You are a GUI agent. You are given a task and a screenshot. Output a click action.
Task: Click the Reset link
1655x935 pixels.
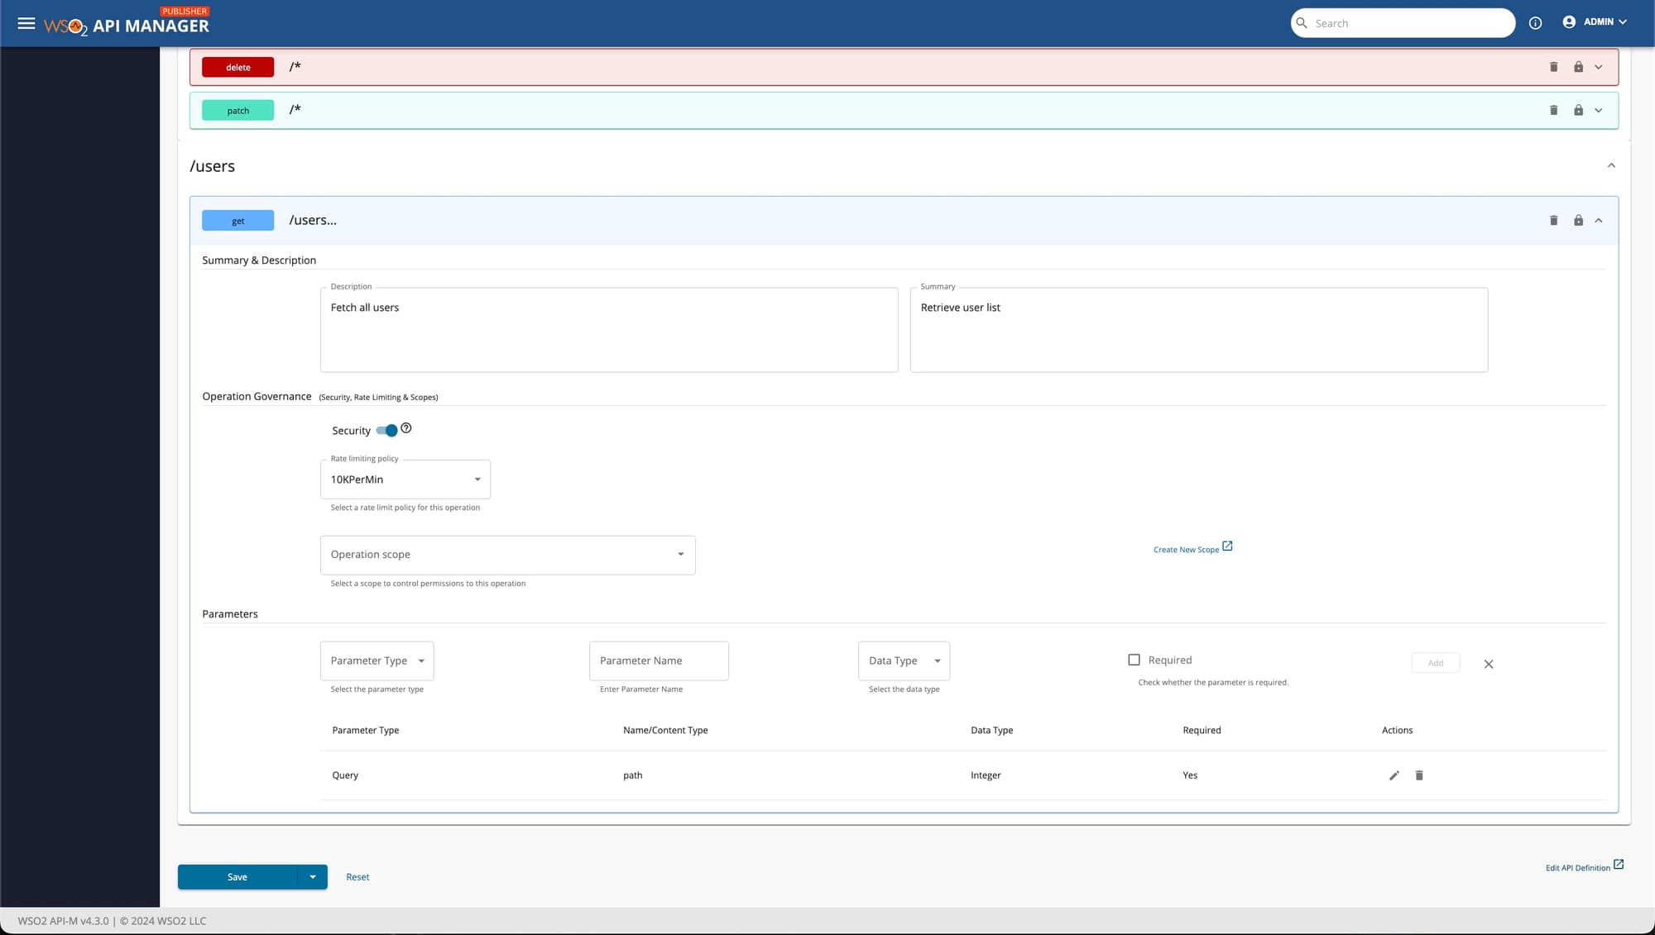(x=357, y=877)
